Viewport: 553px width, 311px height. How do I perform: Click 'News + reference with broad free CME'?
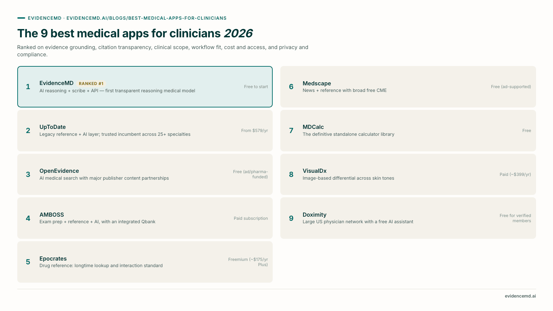click(x=345, y=91)
